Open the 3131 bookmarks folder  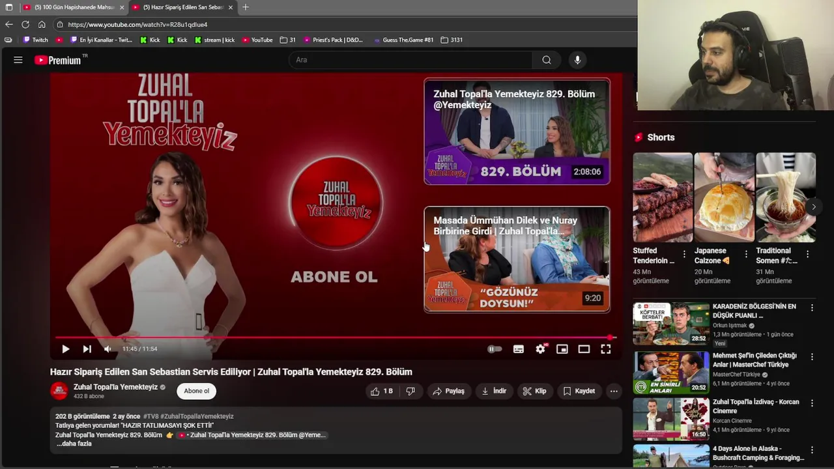452,40
